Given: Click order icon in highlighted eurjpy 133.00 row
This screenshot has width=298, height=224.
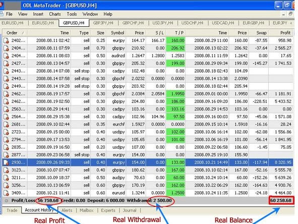Looking at the screenshot, I should pyautogui.click(x=6, y=162).
